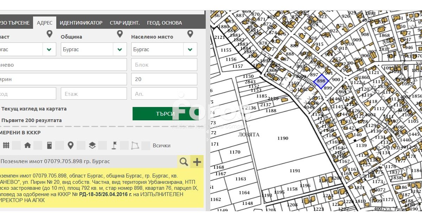Choose the Текущ изглед на картата option
Viewport: 422px width, 221px height.
point(34,109)
